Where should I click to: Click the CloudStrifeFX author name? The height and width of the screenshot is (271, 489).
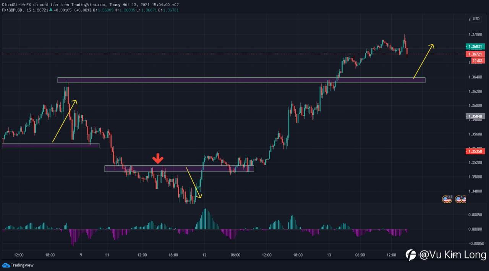[16, 5]
